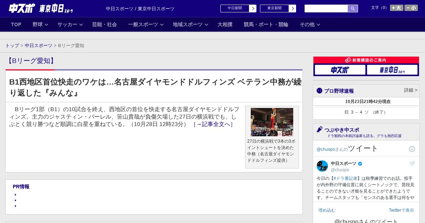This screenshot has width=425, height=223.
Task: Open the その他 menu
Action: coord(307,24)
